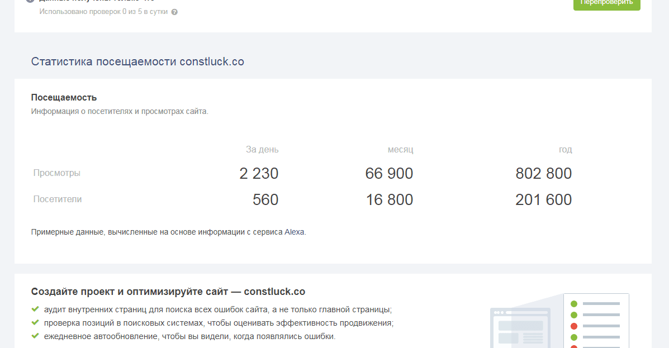Select the За день column header

263,149
